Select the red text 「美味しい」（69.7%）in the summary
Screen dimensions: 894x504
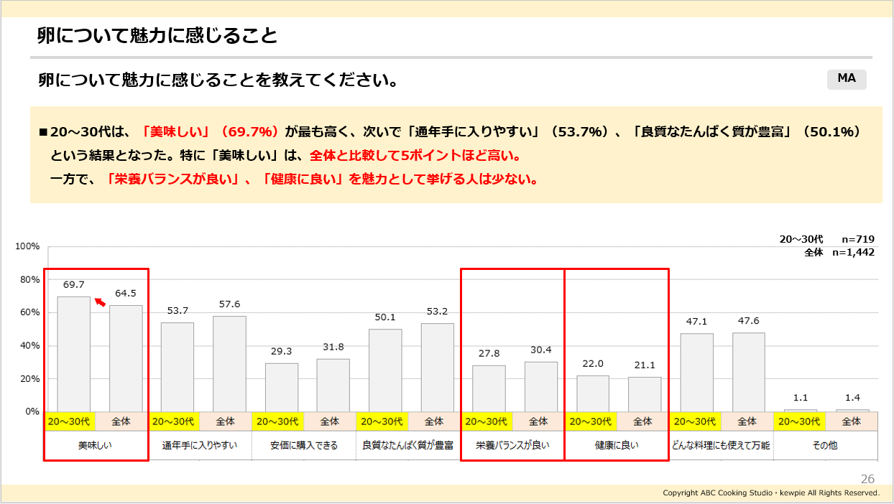[x=211, y=132]
